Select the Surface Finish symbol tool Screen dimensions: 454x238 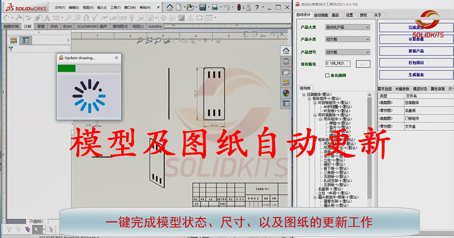(95, 18)
